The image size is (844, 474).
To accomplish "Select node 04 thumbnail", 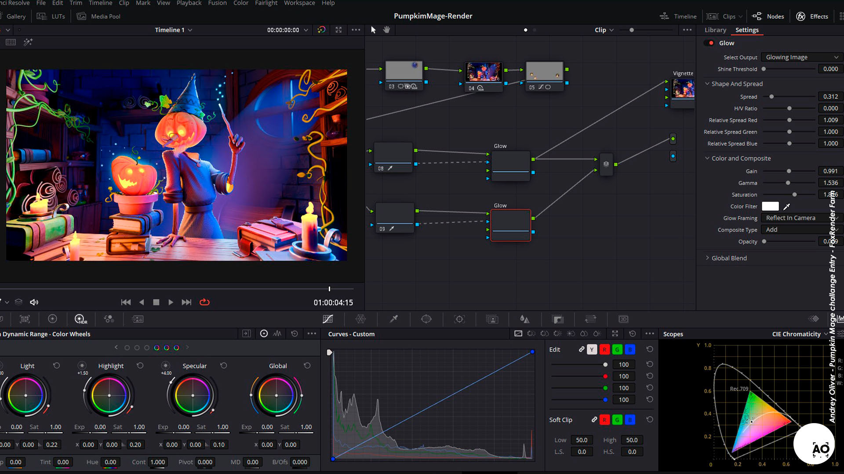I will (x=484, y=72).
